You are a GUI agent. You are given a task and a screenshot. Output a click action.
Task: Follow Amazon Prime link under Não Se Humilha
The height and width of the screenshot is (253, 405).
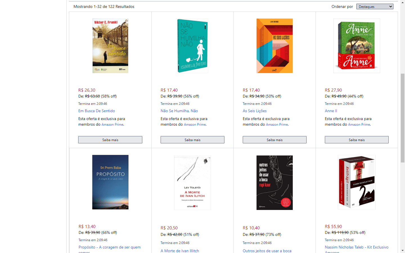click(195, 125)
